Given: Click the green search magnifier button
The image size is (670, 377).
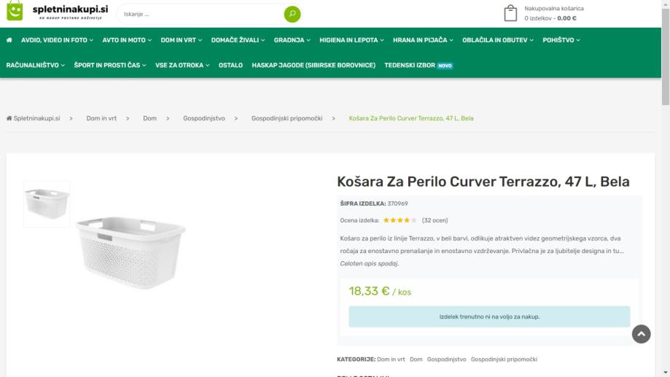Looking at the screenshot, I should pyautogui.click(x=292, y=14).
